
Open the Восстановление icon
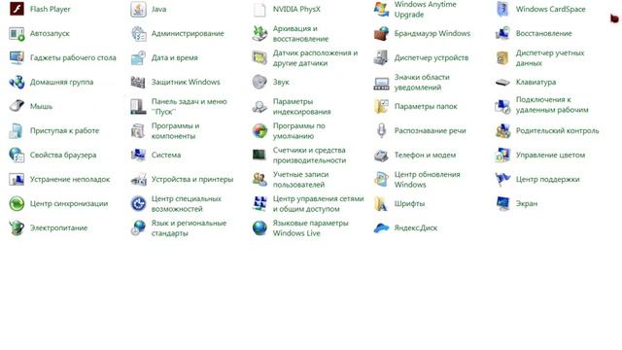tap(502, 34)
